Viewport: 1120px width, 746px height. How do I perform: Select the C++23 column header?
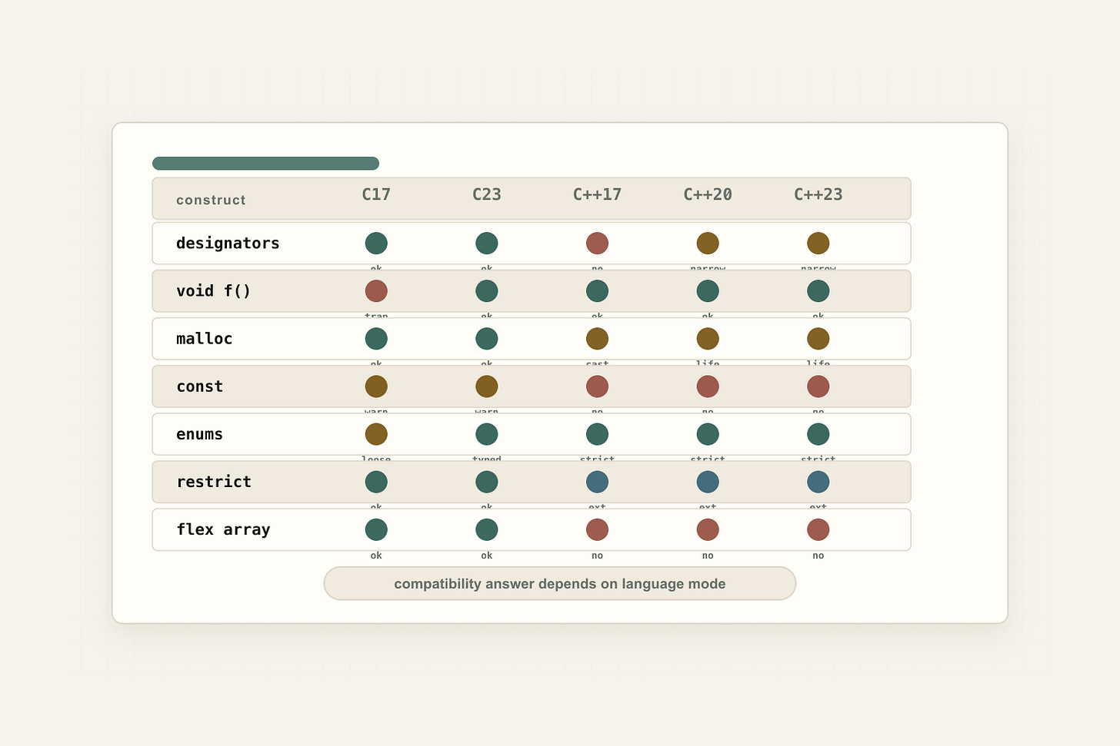pos(818,194)
